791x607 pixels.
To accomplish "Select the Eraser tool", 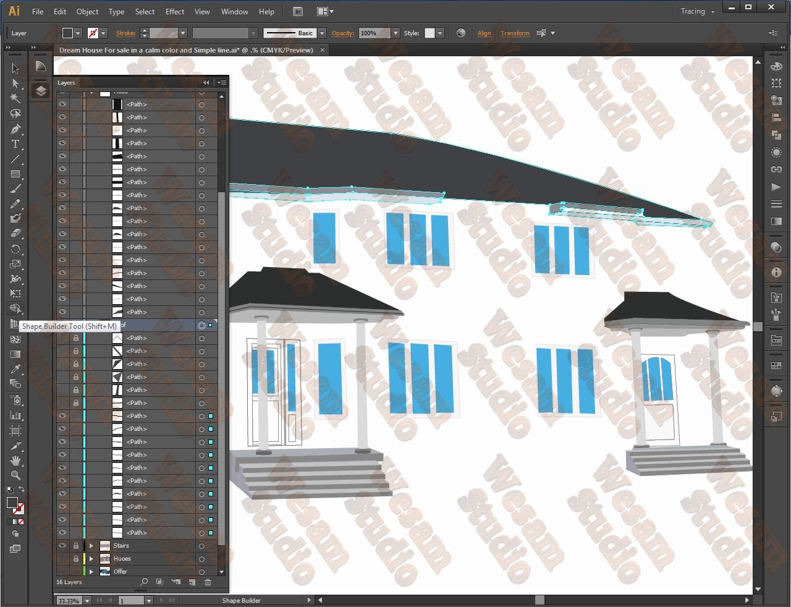I will click(15, 233).
